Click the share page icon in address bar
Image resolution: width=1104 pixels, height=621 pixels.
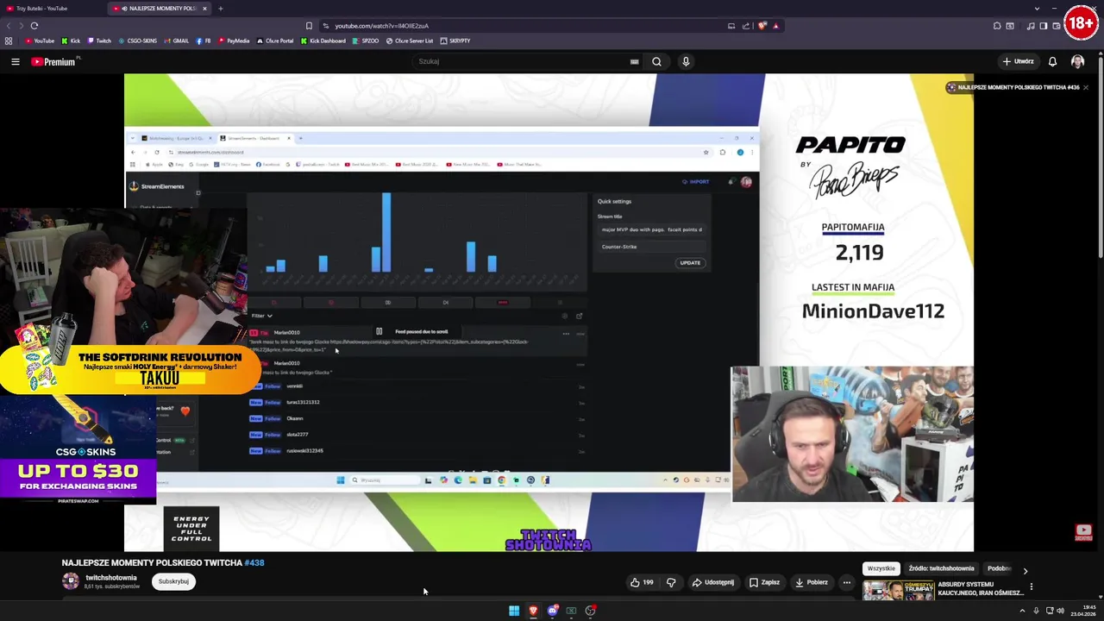746,26
